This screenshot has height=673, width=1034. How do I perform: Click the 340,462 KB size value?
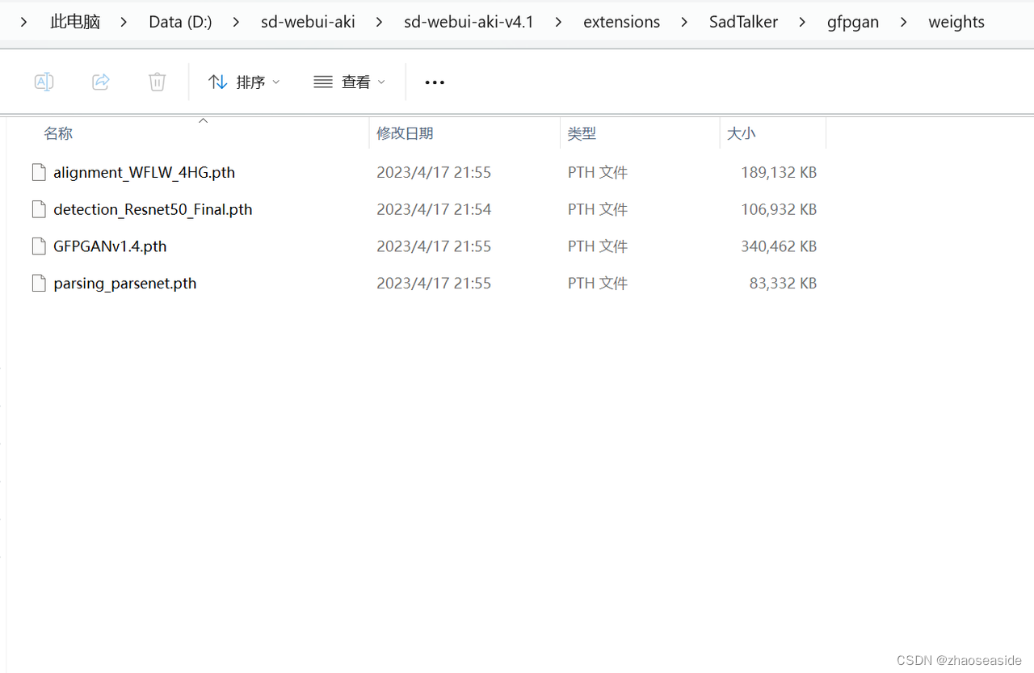click(779, 246)
